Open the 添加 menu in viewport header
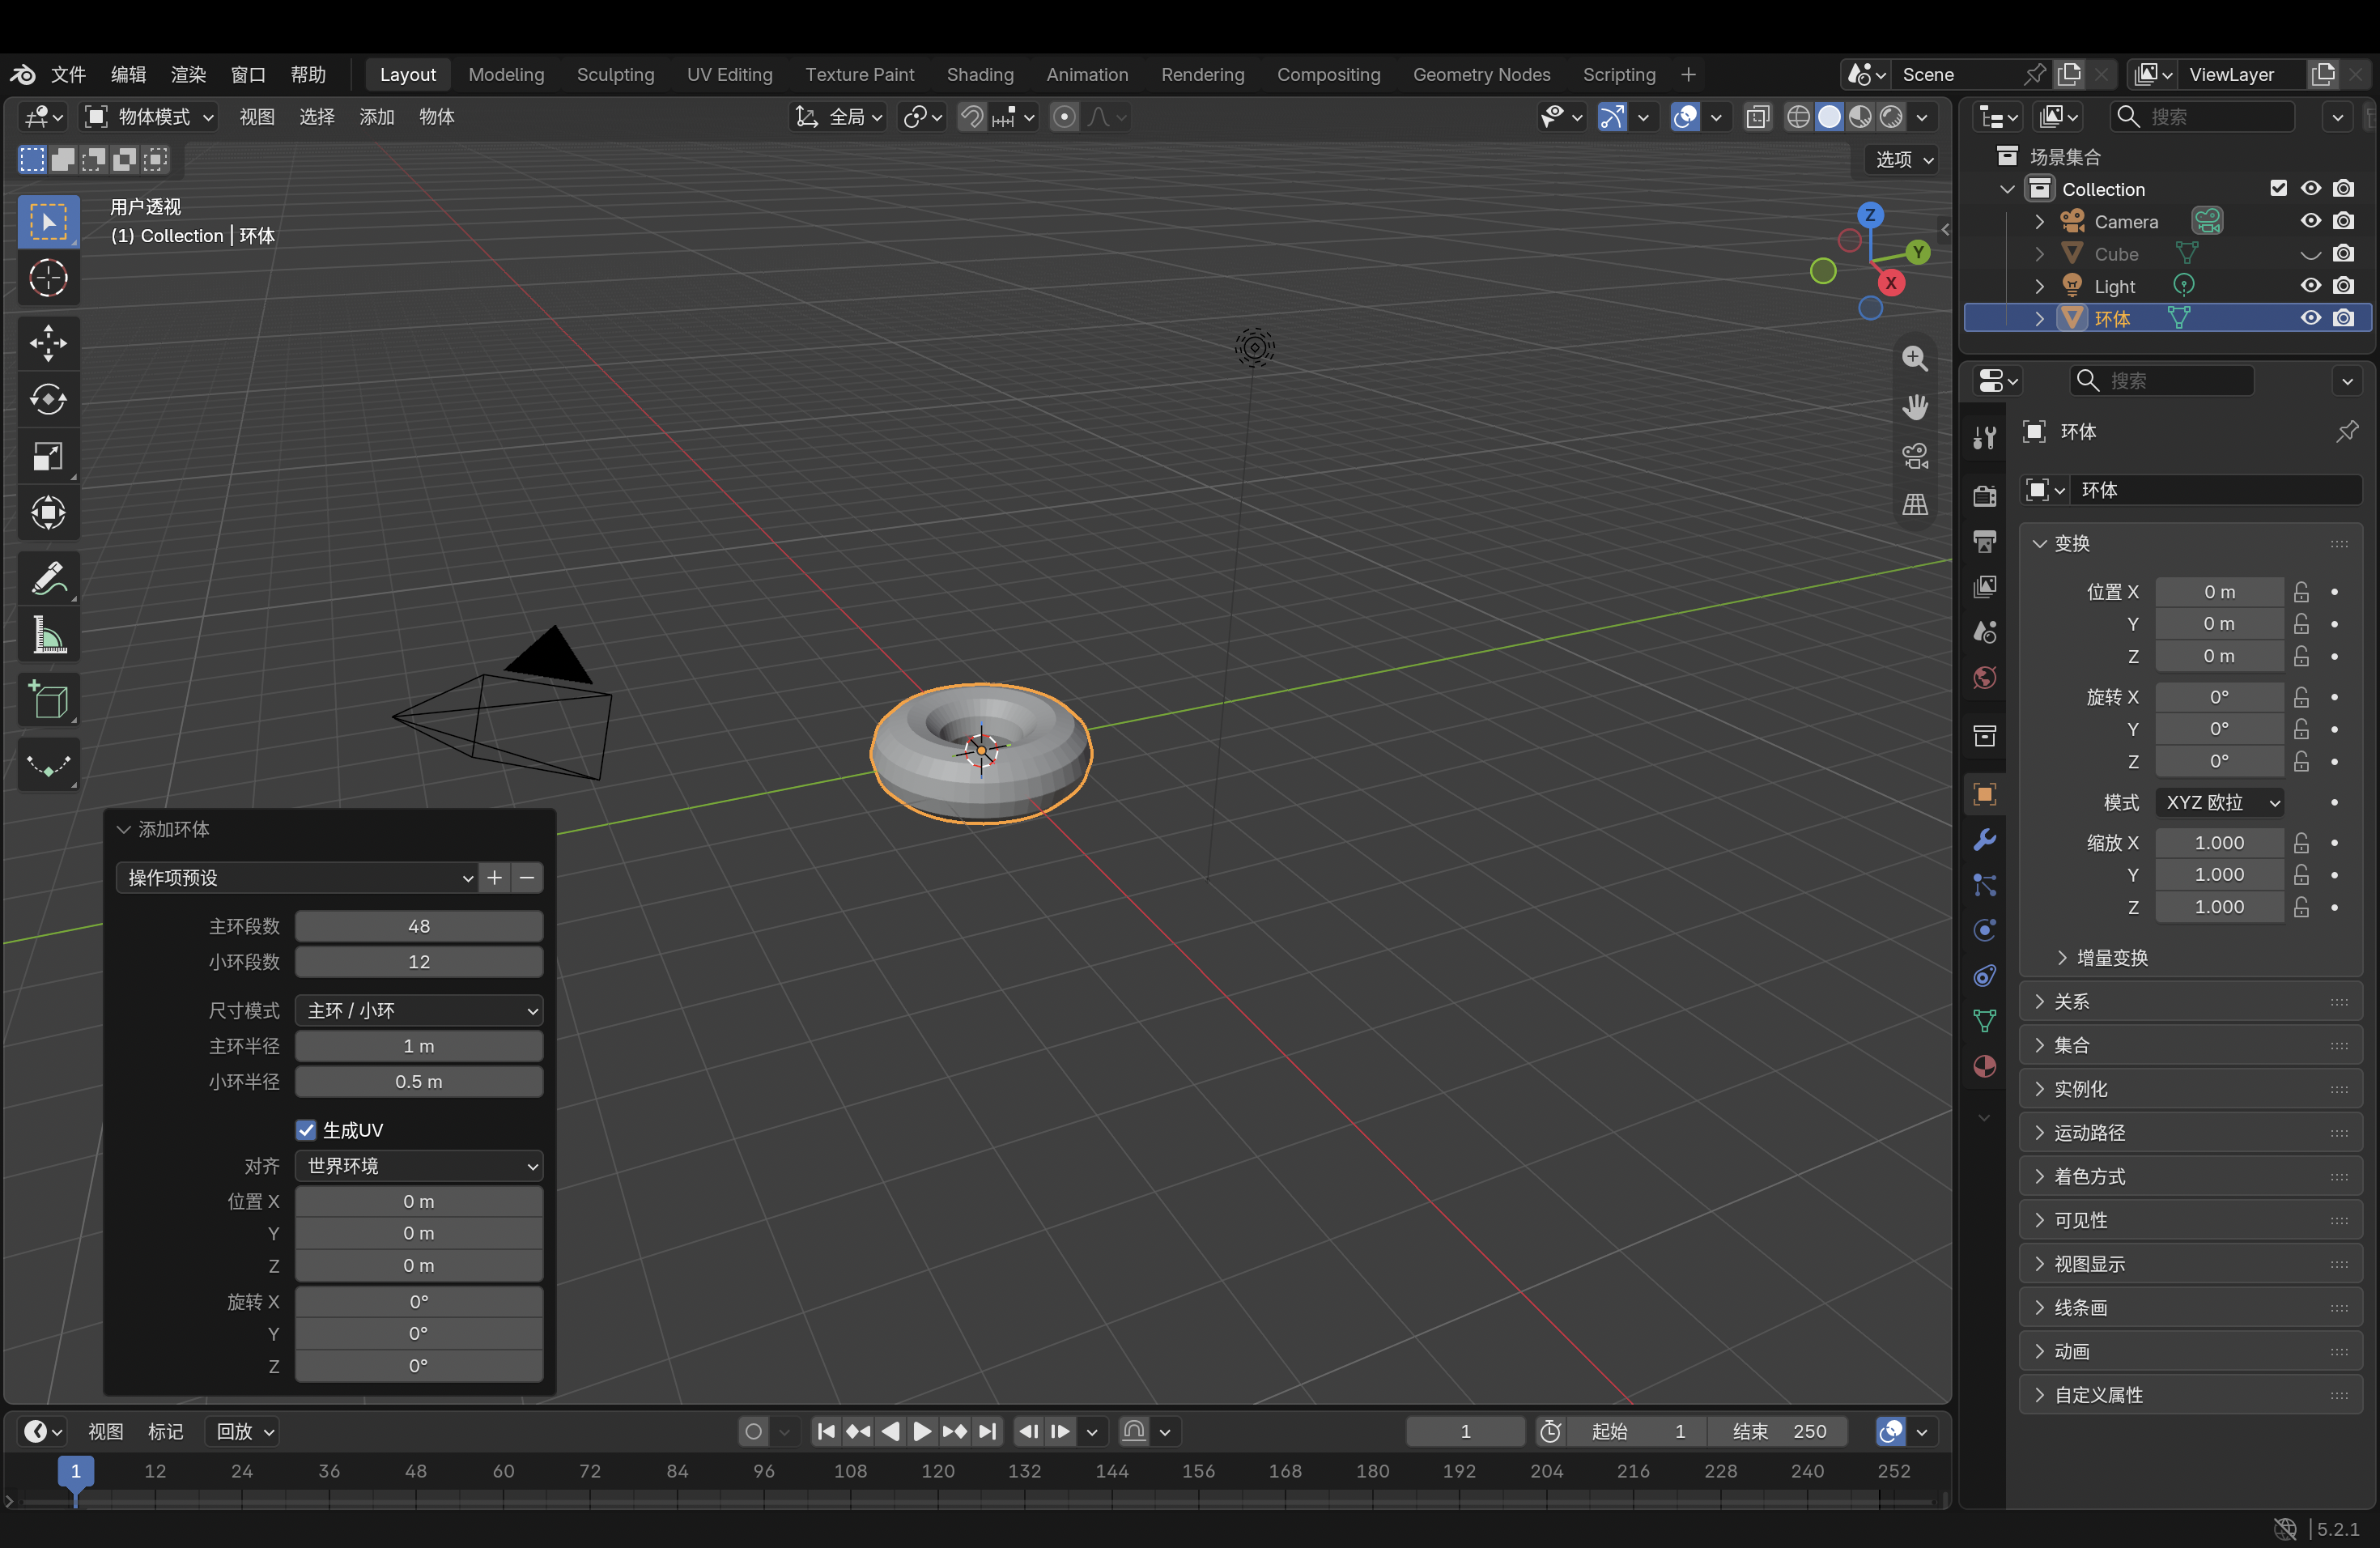Image resolution: width=2380 pixels, height=1548 pixels. click(x=377, y=117)
